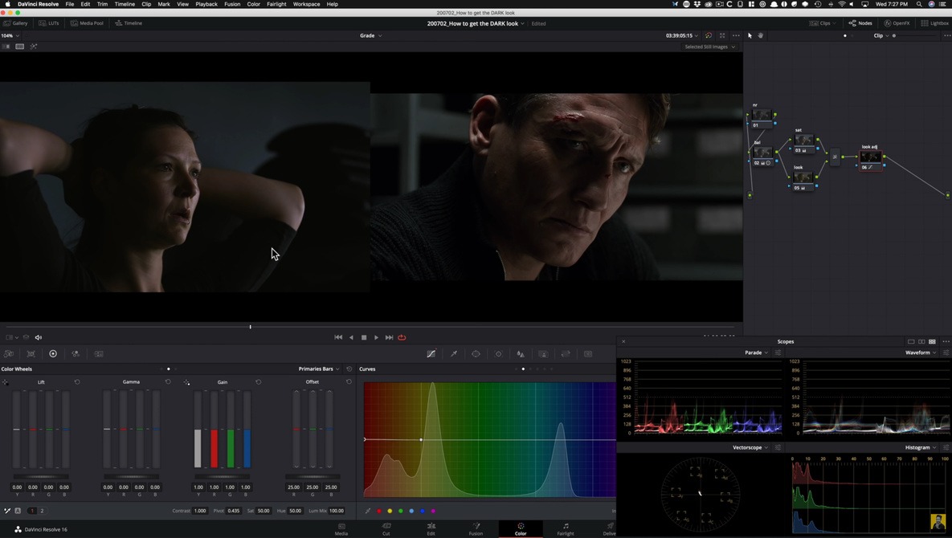
Task: Open the Color Match palette icon
Action: (31, 353)
